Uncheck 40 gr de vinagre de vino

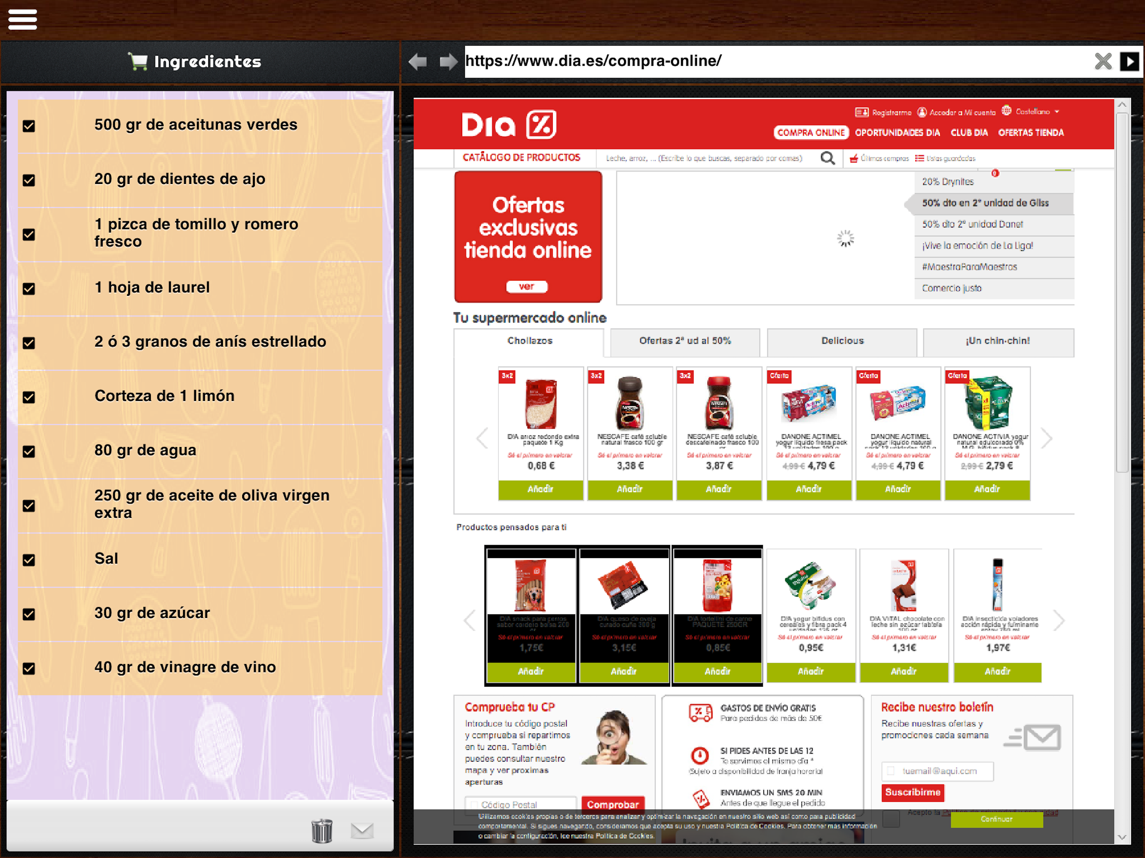pyautogui.click(x=29, y=668)
